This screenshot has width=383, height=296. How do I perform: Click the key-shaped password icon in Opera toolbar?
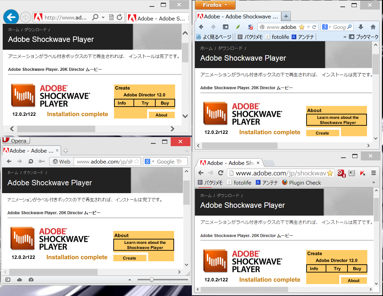[42, 162]
